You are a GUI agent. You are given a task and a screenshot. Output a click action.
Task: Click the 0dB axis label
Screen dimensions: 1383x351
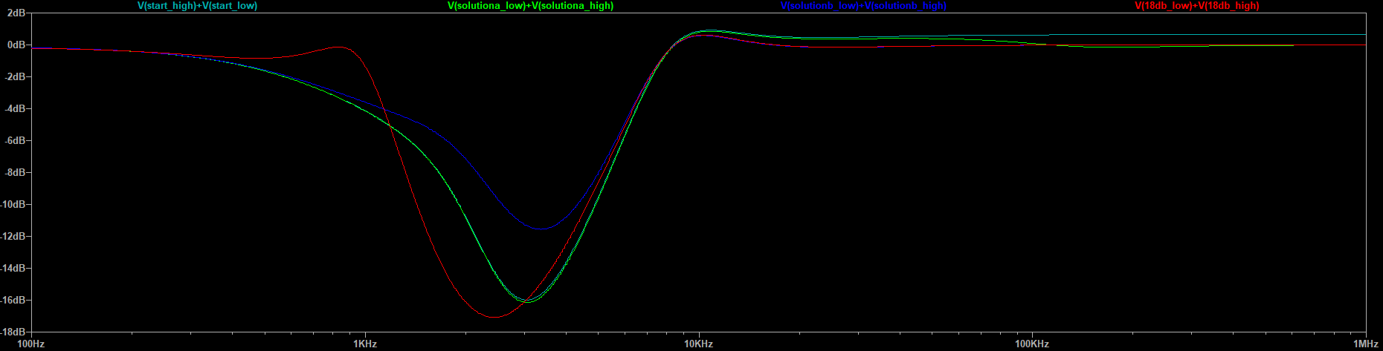[x=16, y=45]
